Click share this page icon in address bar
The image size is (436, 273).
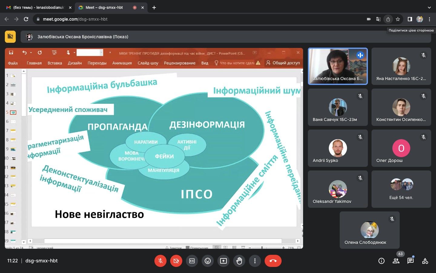(x=388, y=19)
